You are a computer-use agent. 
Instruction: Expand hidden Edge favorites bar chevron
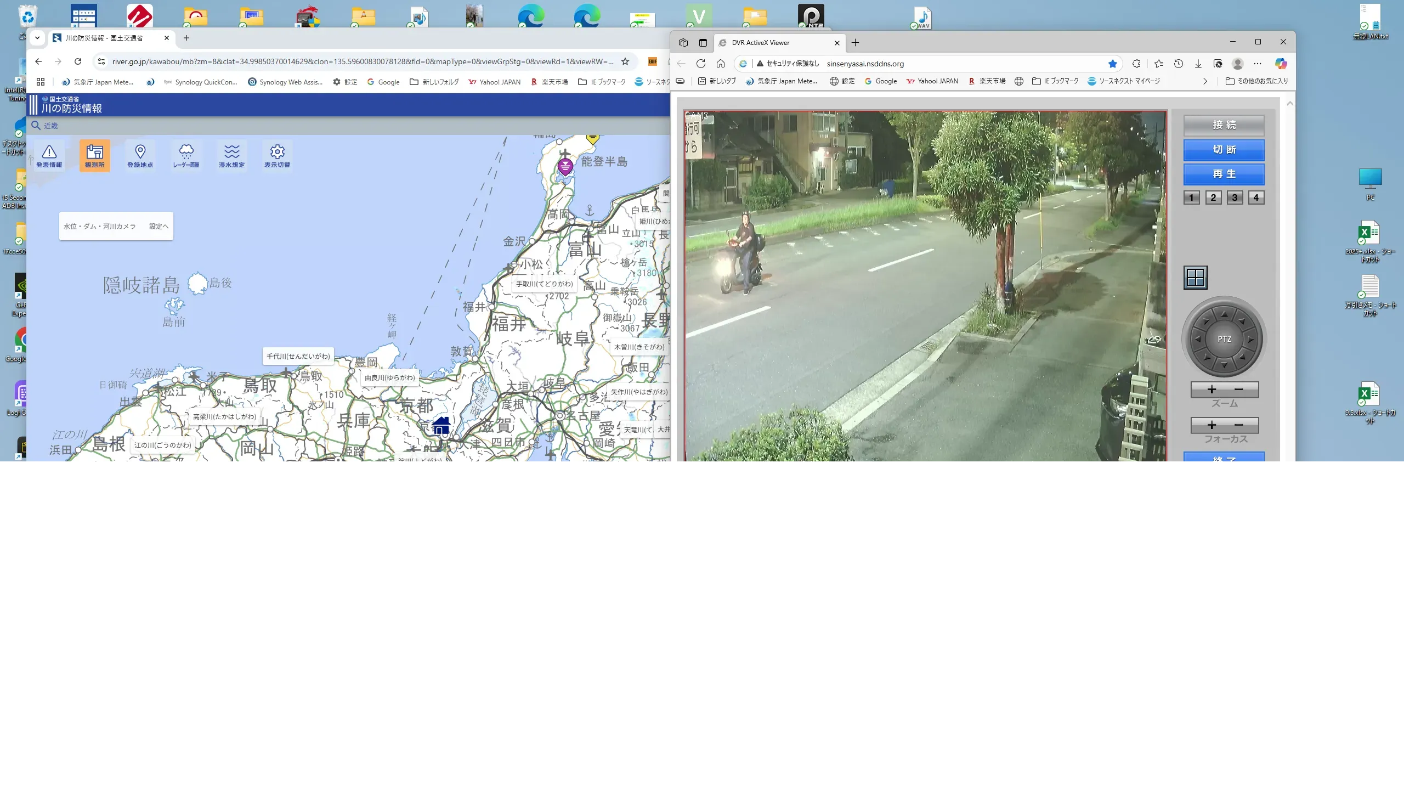pos(1205,81)
